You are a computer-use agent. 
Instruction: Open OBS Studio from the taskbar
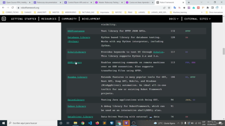click(134, 123)
